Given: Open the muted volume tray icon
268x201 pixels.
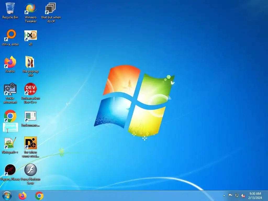Looking at the screenshot, I should 243,195.
